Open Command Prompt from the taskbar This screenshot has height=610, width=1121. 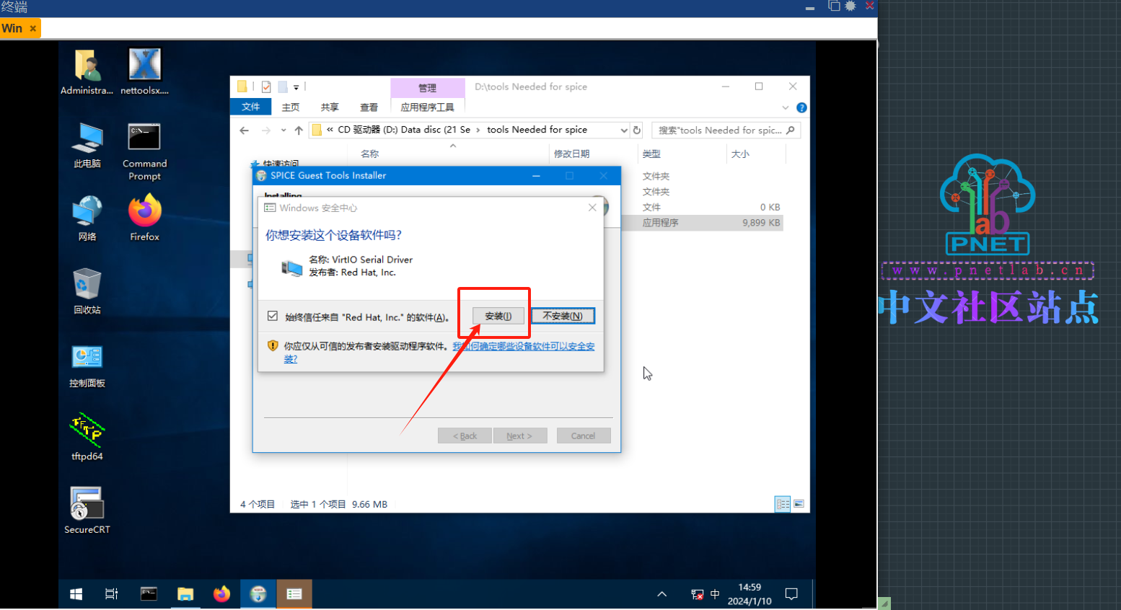pos(149,594)
